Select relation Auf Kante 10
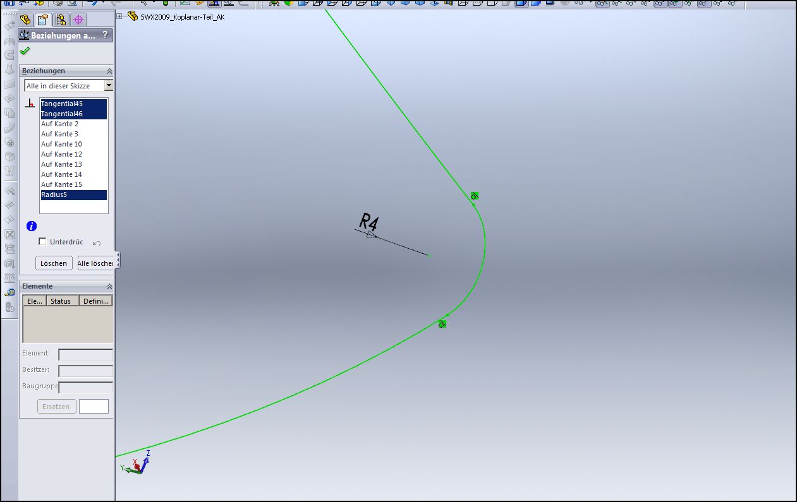 (x=73, y=144)
